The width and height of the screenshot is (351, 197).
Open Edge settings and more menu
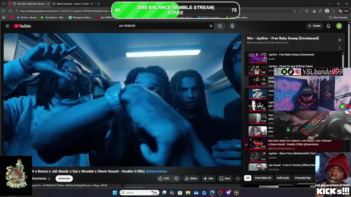334,11
